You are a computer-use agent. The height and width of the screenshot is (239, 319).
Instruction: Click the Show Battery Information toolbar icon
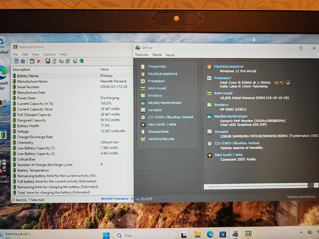(17, 61)
